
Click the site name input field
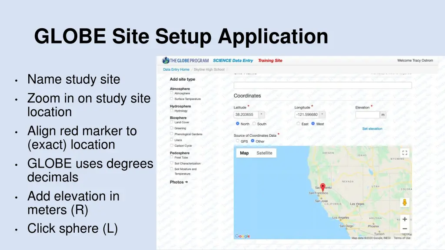[323, 85]
